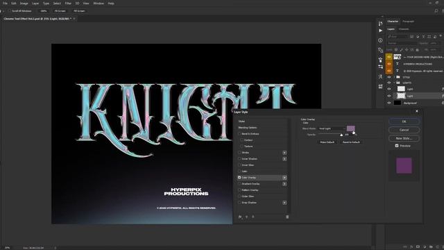This screenshot has width=444, height=250.
Task: Close the Layer Style dialog X
Action: click(417, 111)
